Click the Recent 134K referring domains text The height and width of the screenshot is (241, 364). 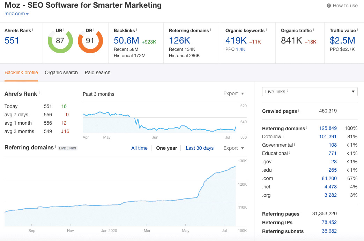click(182, 49)
